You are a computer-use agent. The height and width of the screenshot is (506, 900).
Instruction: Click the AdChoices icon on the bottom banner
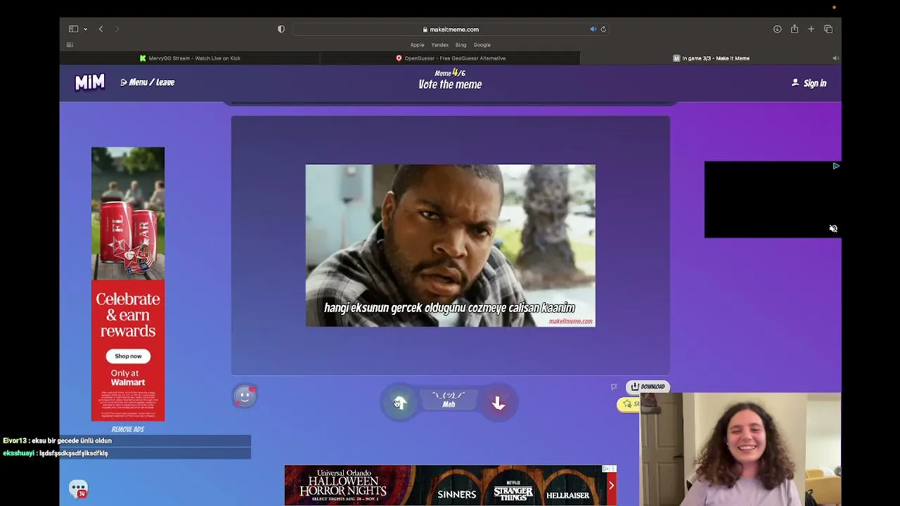click(x=606, y=469)
